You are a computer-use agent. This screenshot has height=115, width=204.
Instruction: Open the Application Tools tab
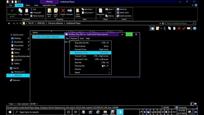49,5
